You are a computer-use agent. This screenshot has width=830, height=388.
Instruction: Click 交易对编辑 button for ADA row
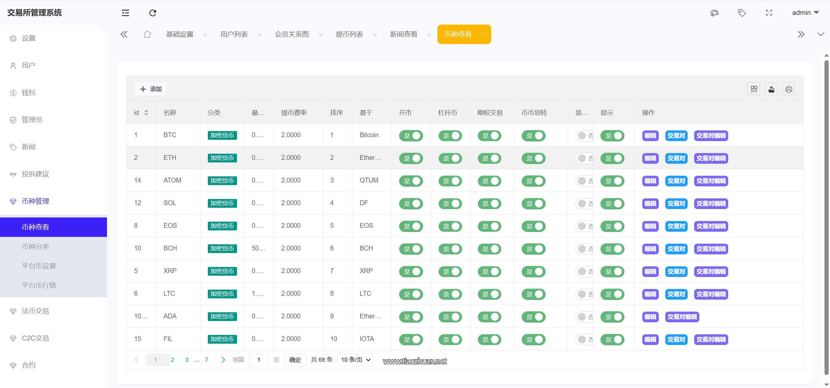coord(682,317)
